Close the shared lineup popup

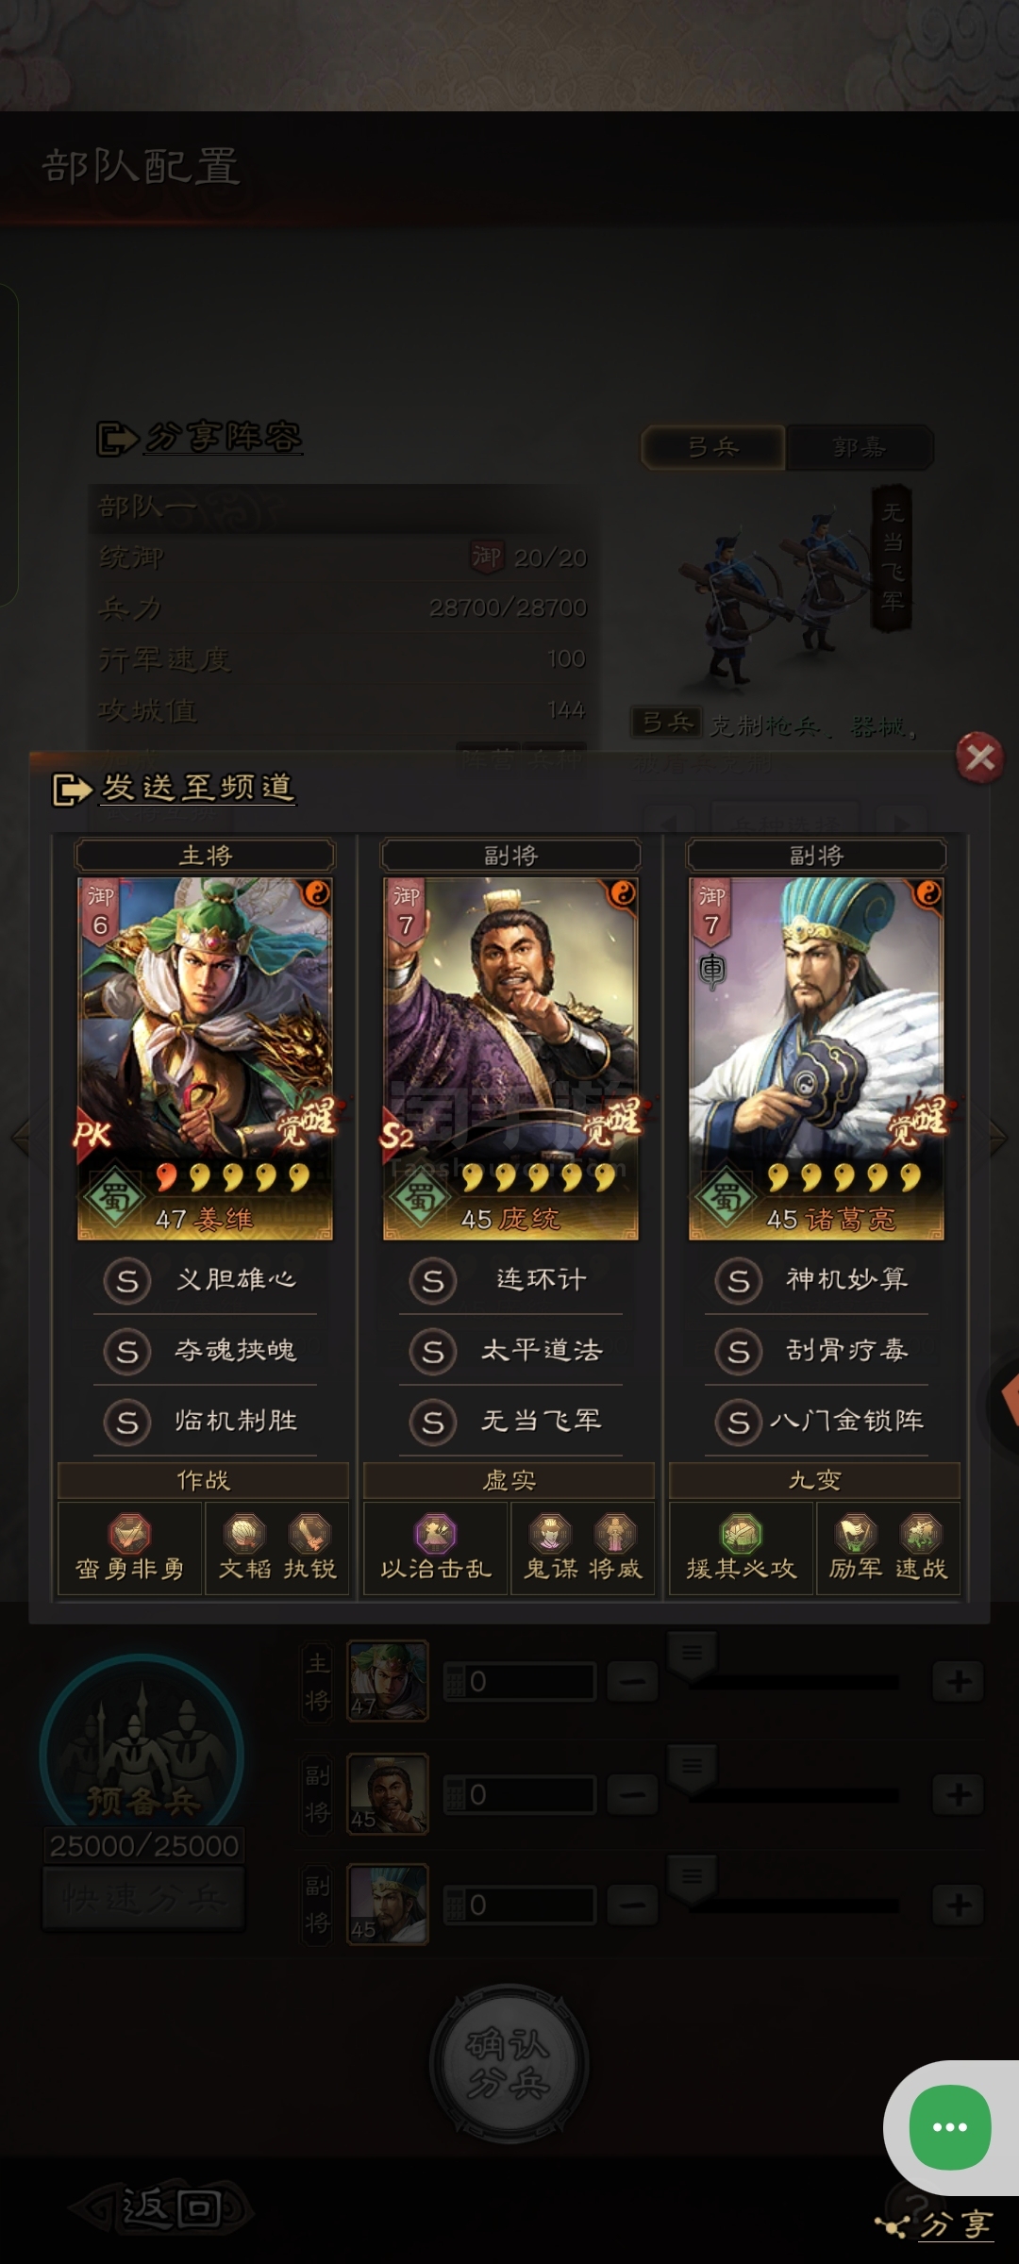[x=980, y=757]
